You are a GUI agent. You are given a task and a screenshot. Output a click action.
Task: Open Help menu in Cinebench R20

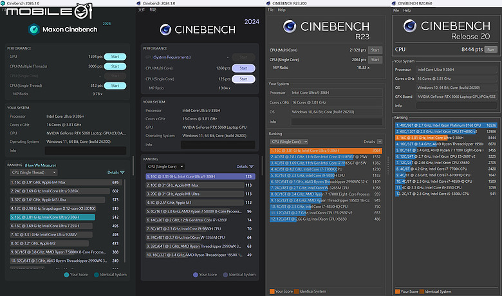pyautogui.click(x=407, y=10)
